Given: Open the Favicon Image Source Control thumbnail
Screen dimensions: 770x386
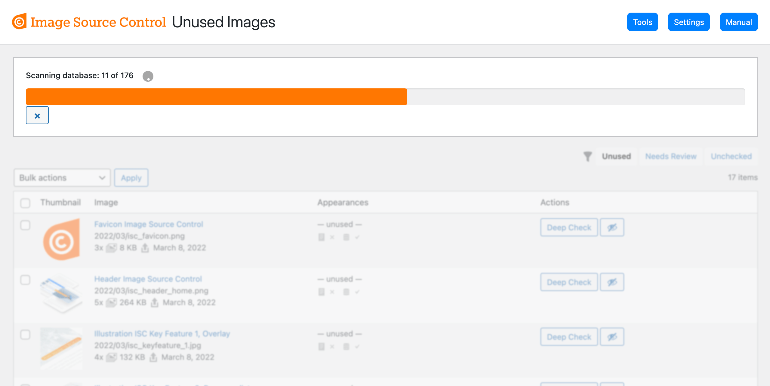Looking at the screenshot, I should 61,239.
